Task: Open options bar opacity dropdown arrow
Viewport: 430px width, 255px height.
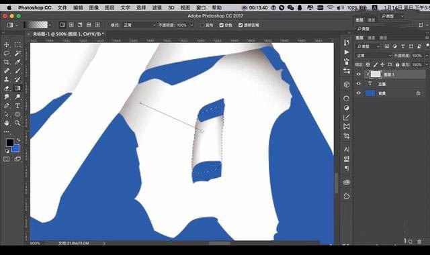Action: click(191, 25)
